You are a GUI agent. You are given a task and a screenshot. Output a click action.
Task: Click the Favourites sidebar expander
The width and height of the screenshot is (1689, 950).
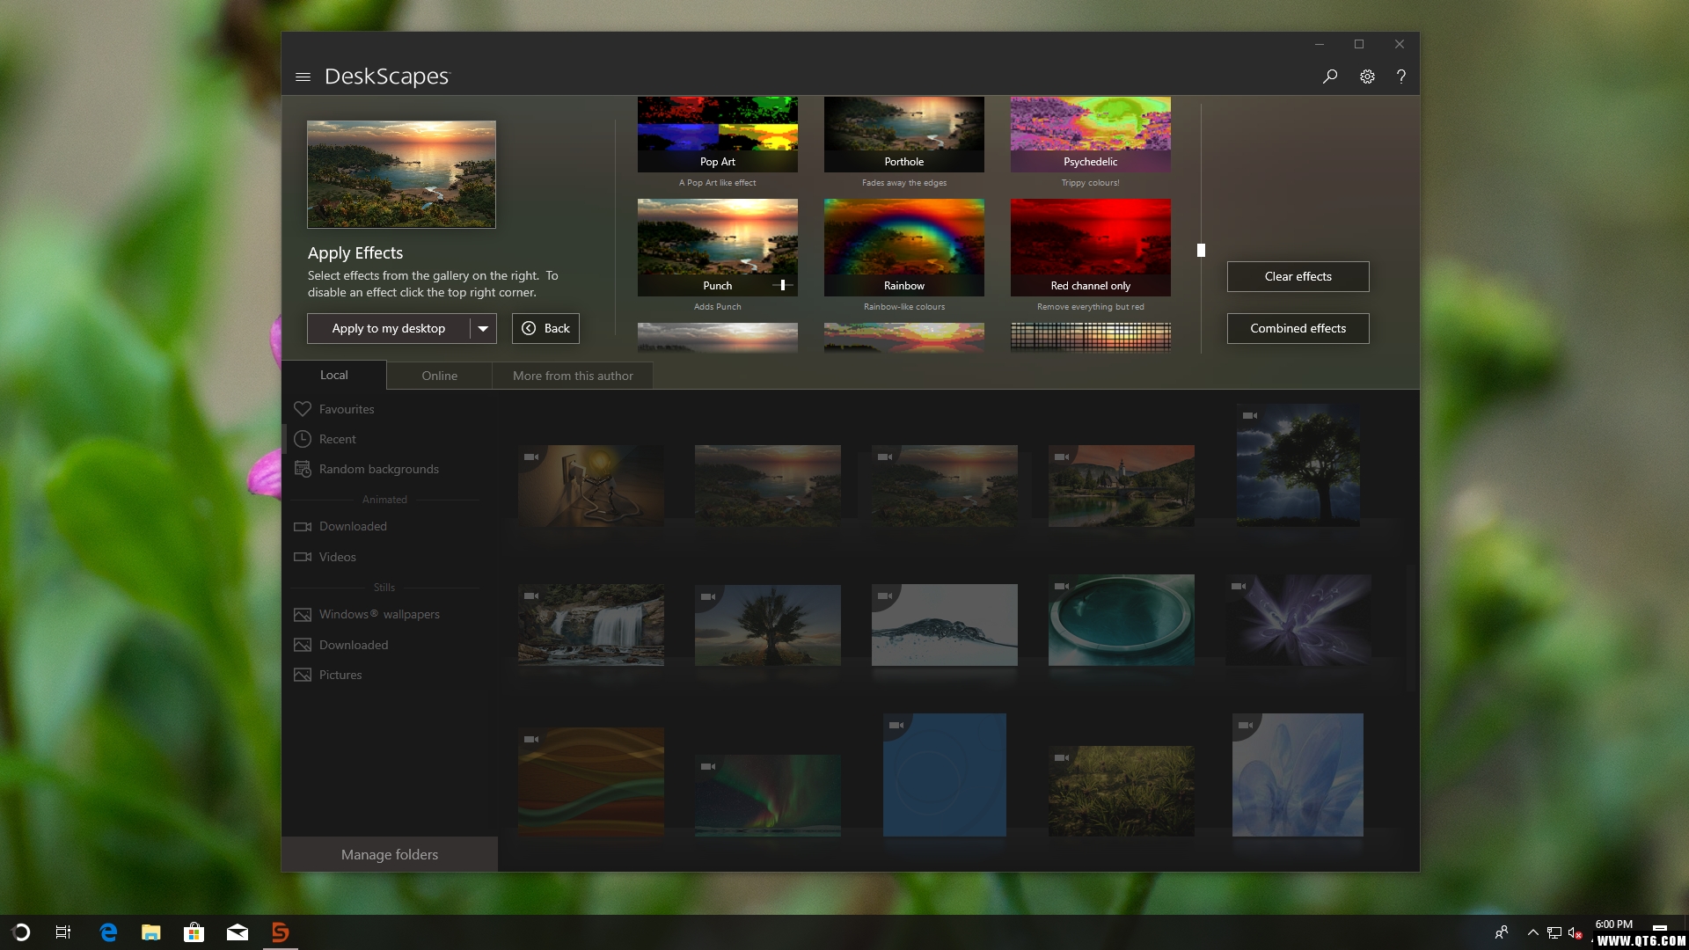(x=347, y=408)
